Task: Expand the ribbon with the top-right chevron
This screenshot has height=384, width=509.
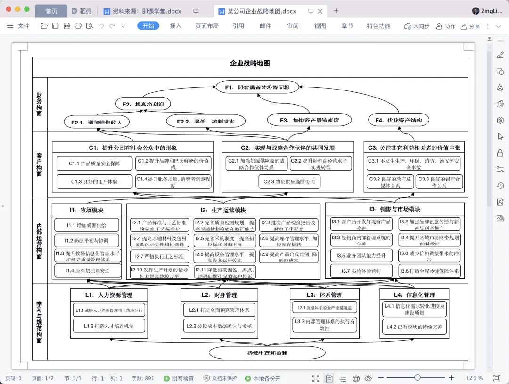Action: [498, 26]
